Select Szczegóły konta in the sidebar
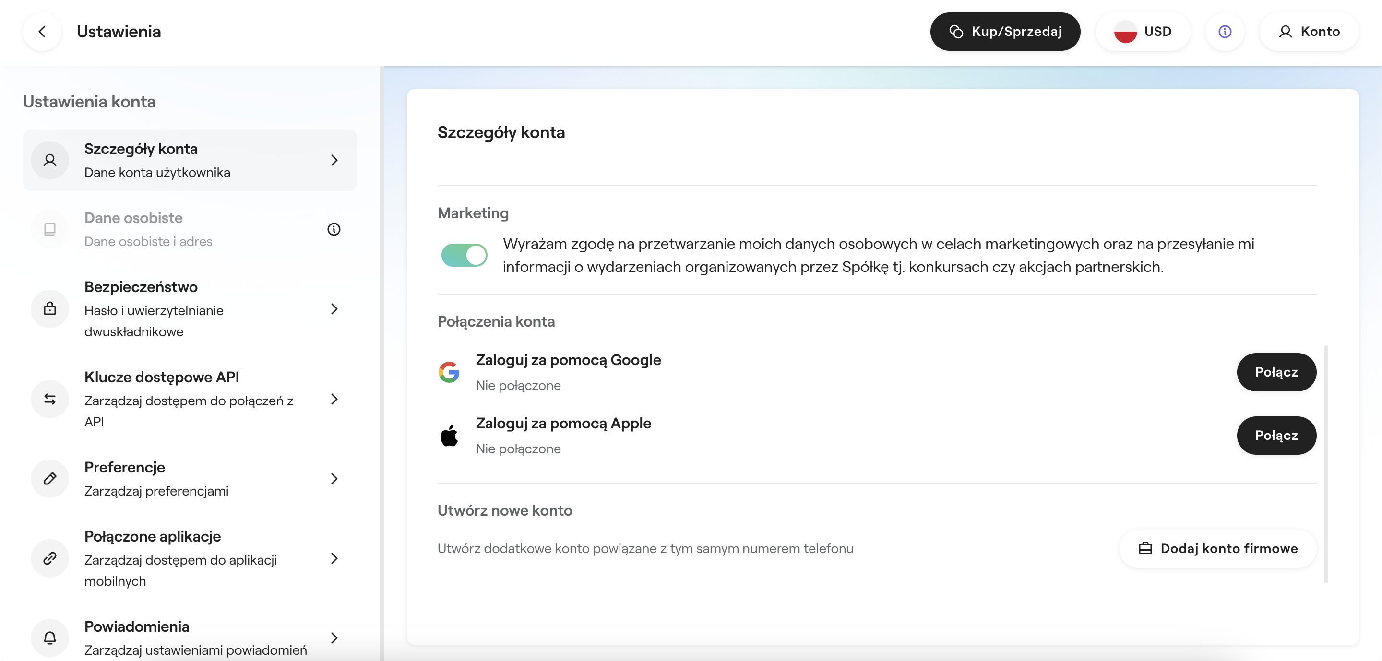Screen dimensions: 1382x661 (190, 160)
